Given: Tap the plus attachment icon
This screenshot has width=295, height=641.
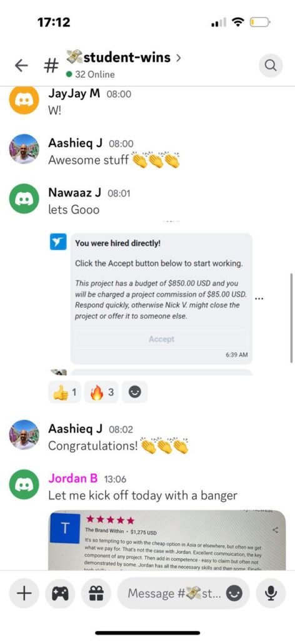Looking at the screenshot, I should click(x=24, y=593).
